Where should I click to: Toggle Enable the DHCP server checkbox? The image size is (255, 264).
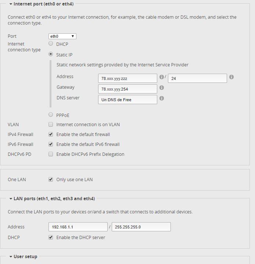(x=51, y=238)
